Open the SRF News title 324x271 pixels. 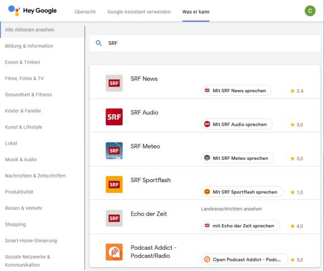(x=144, y=79)
